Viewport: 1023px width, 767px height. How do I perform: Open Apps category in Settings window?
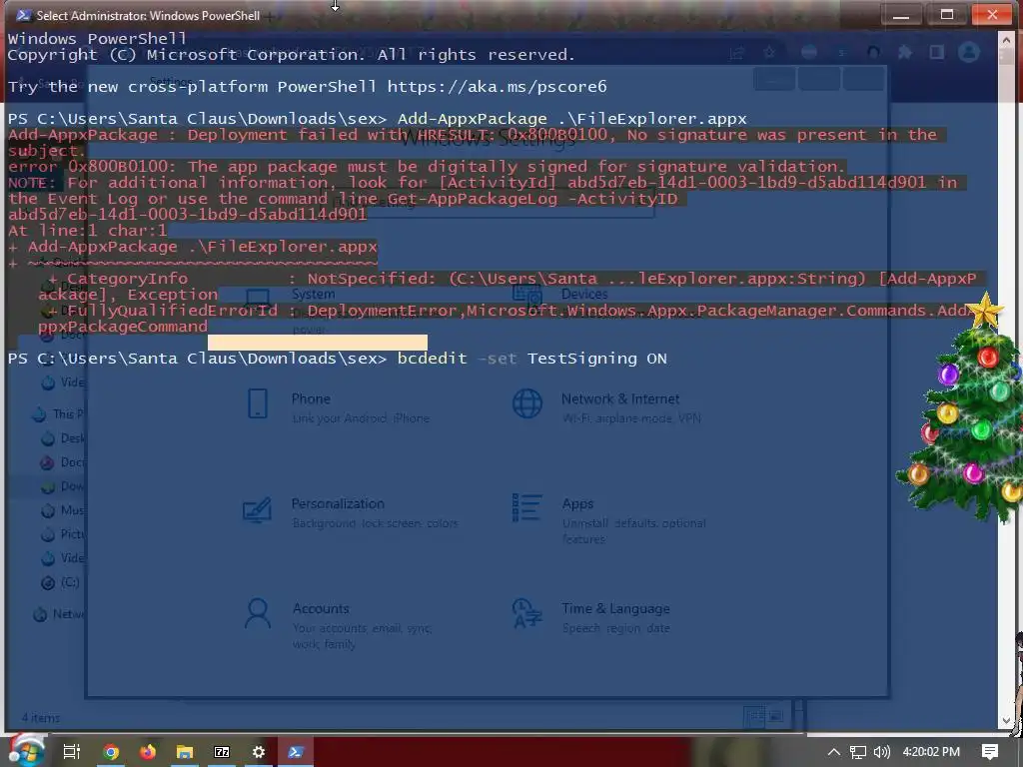tap(608, 519)
